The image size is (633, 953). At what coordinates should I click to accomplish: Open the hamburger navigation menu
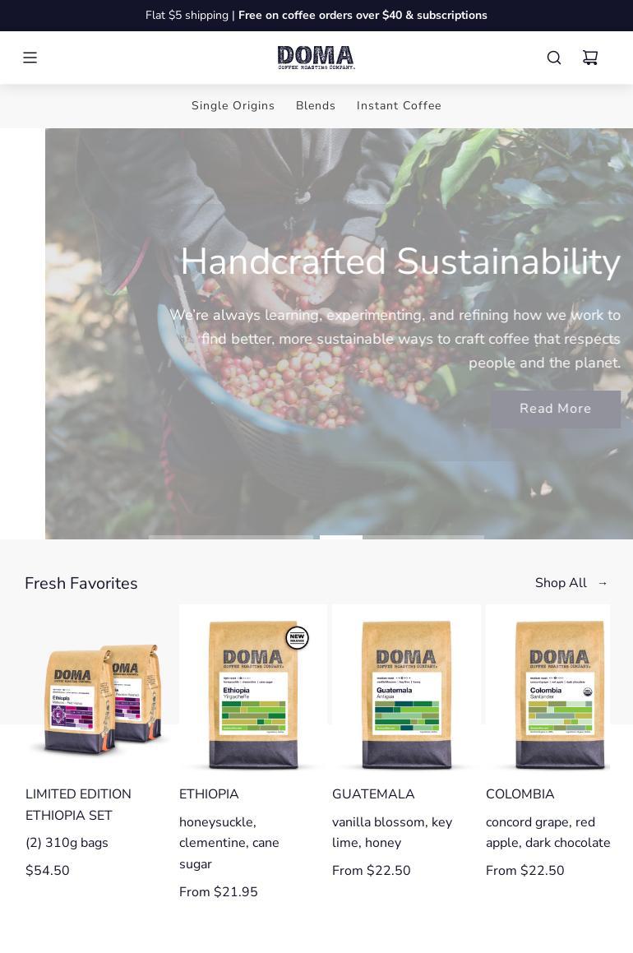click(30, 58)
